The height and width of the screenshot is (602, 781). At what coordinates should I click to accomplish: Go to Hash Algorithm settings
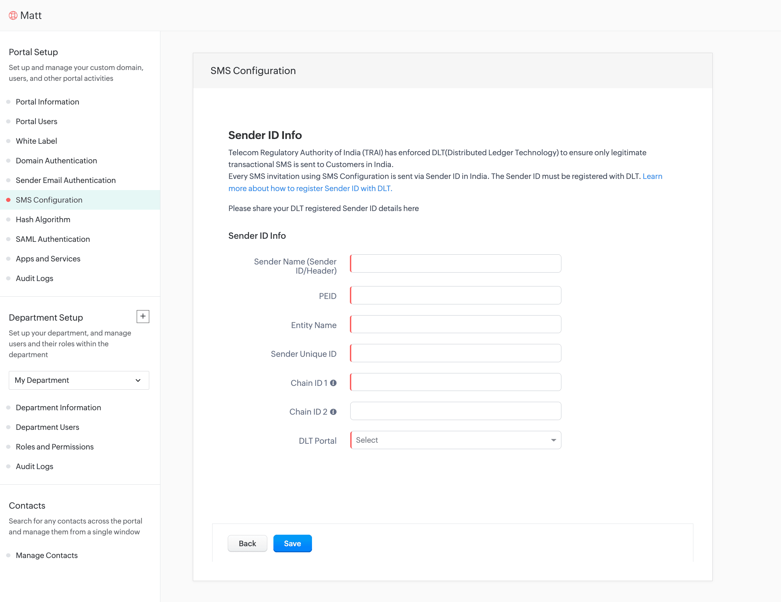[x=43, y=219]
